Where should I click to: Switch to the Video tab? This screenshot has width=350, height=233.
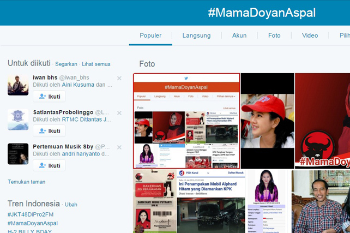pos(310,35)
